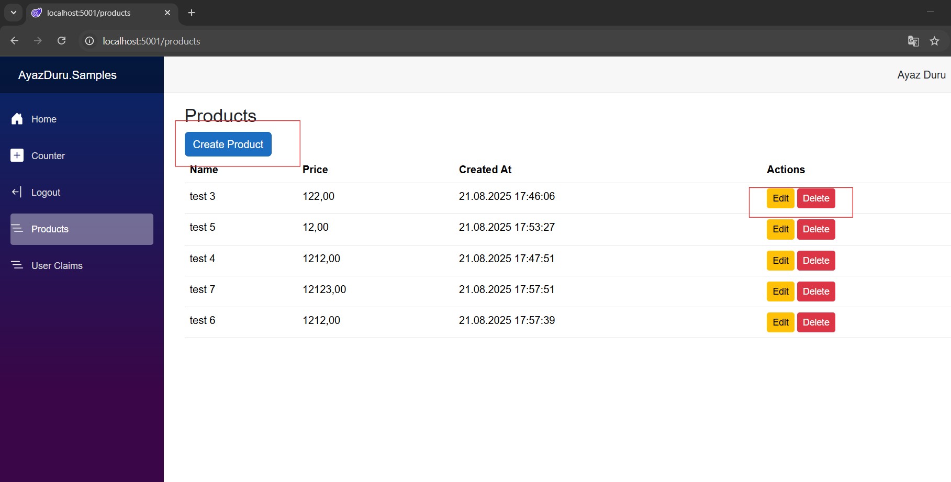Click the Counter plus icon in sidebar
951x482 pixels.
point(17,155)
